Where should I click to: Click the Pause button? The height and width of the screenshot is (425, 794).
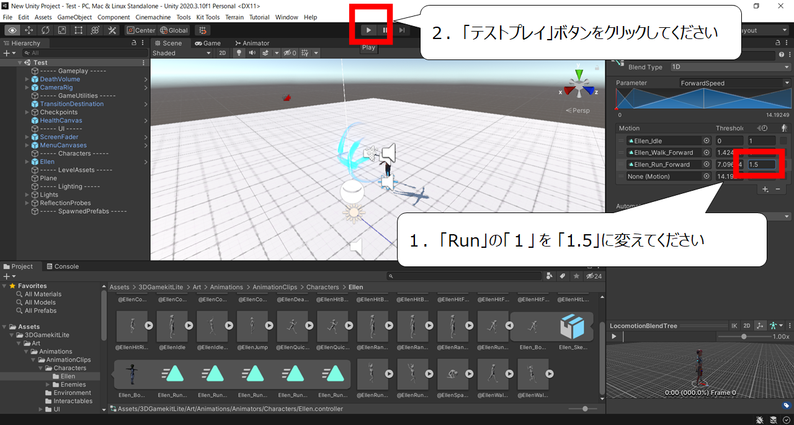coord(385,30)
